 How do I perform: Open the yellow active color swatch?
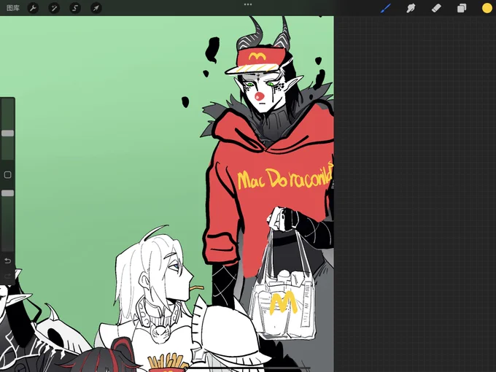tap(487, 8)
